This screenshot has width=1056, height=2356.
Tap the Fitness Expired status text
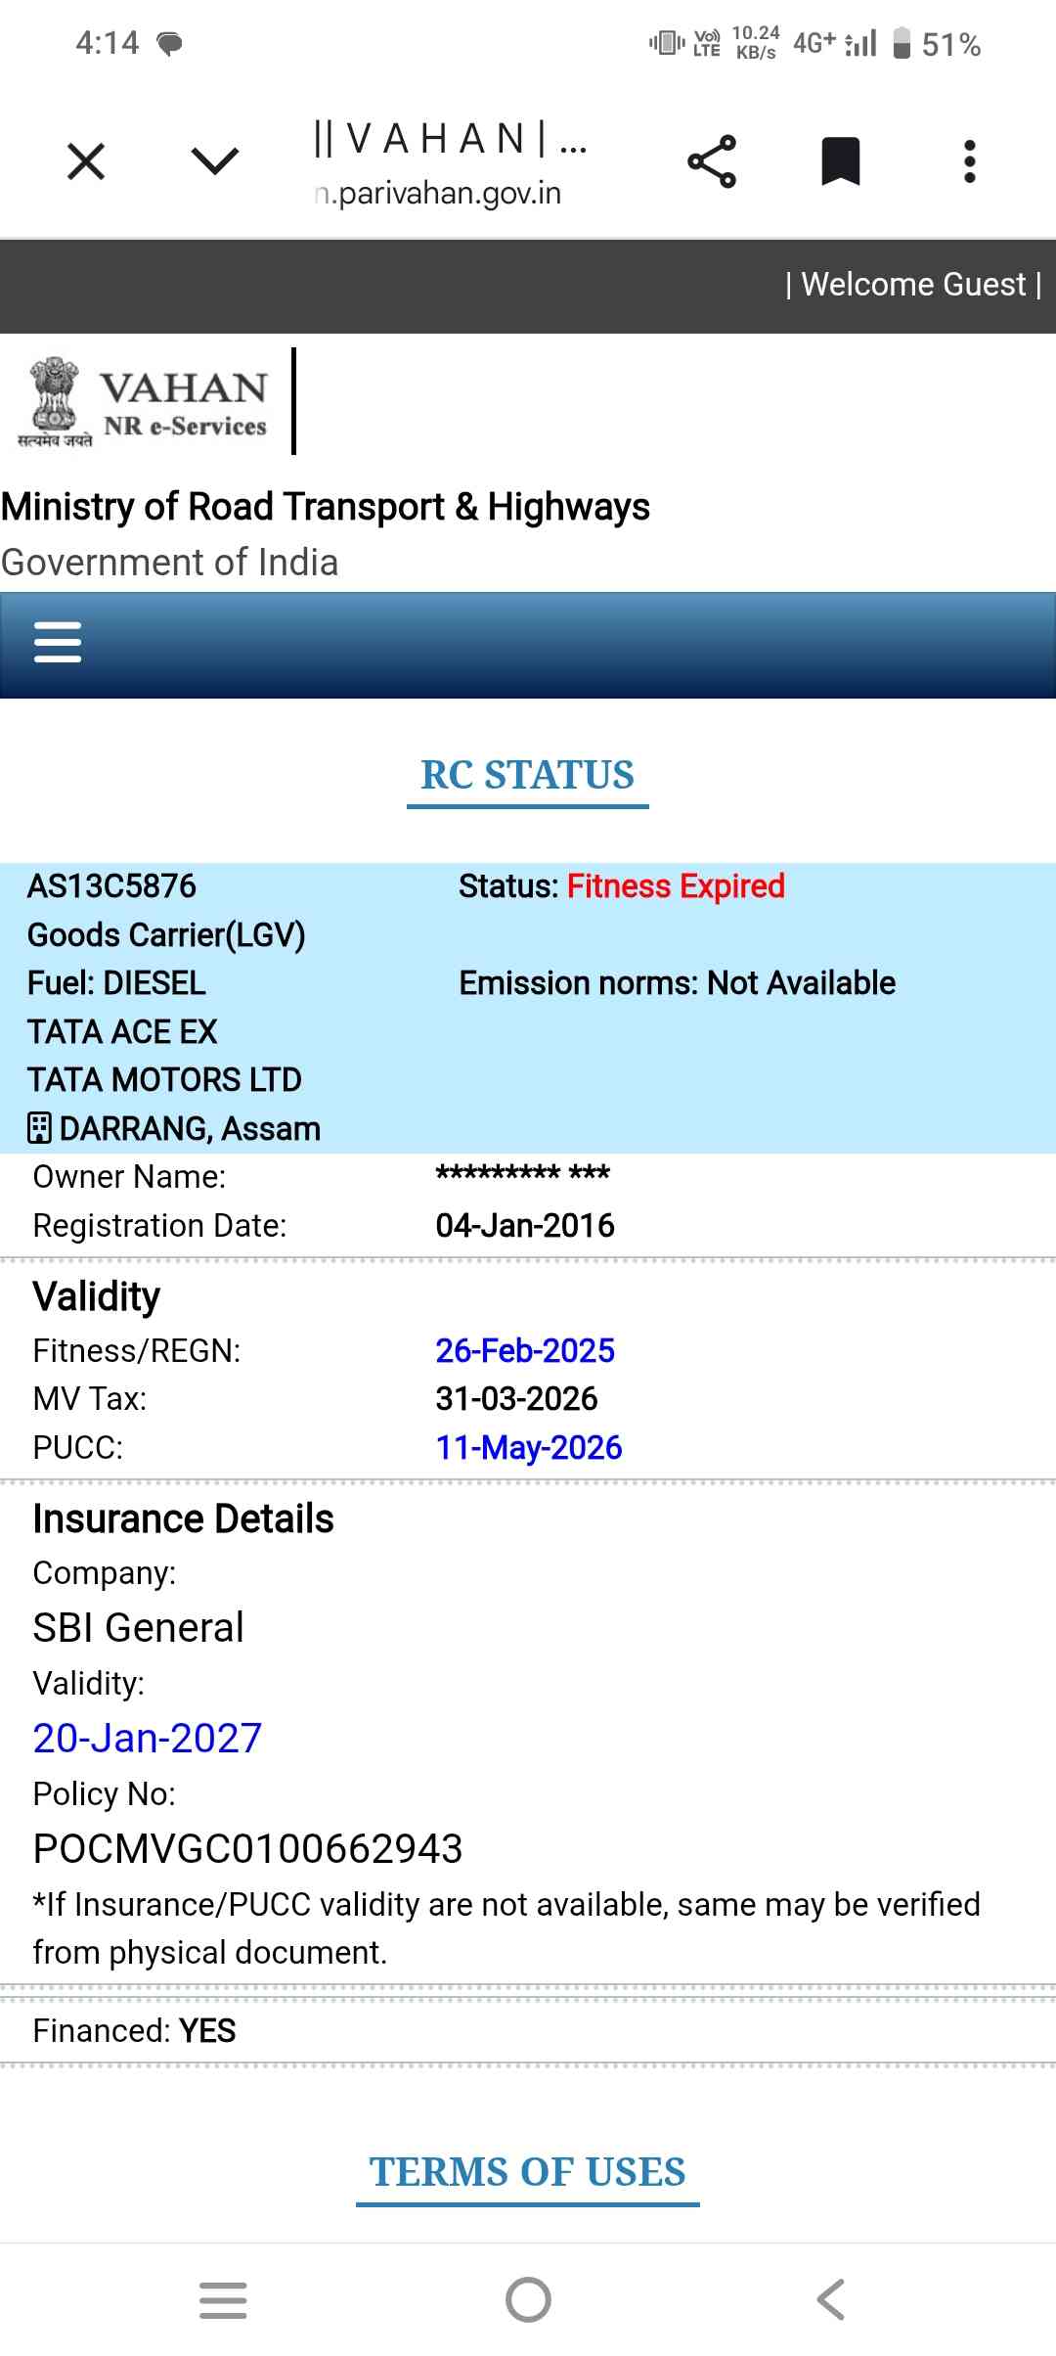676,886
